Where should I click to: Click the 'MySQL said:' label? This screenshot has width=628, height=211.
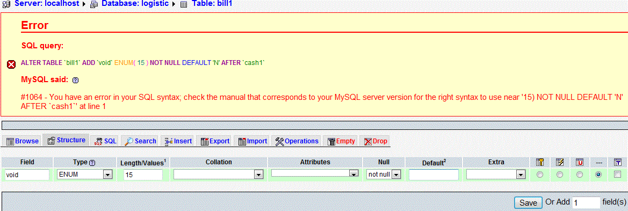(x=45, y=79)
